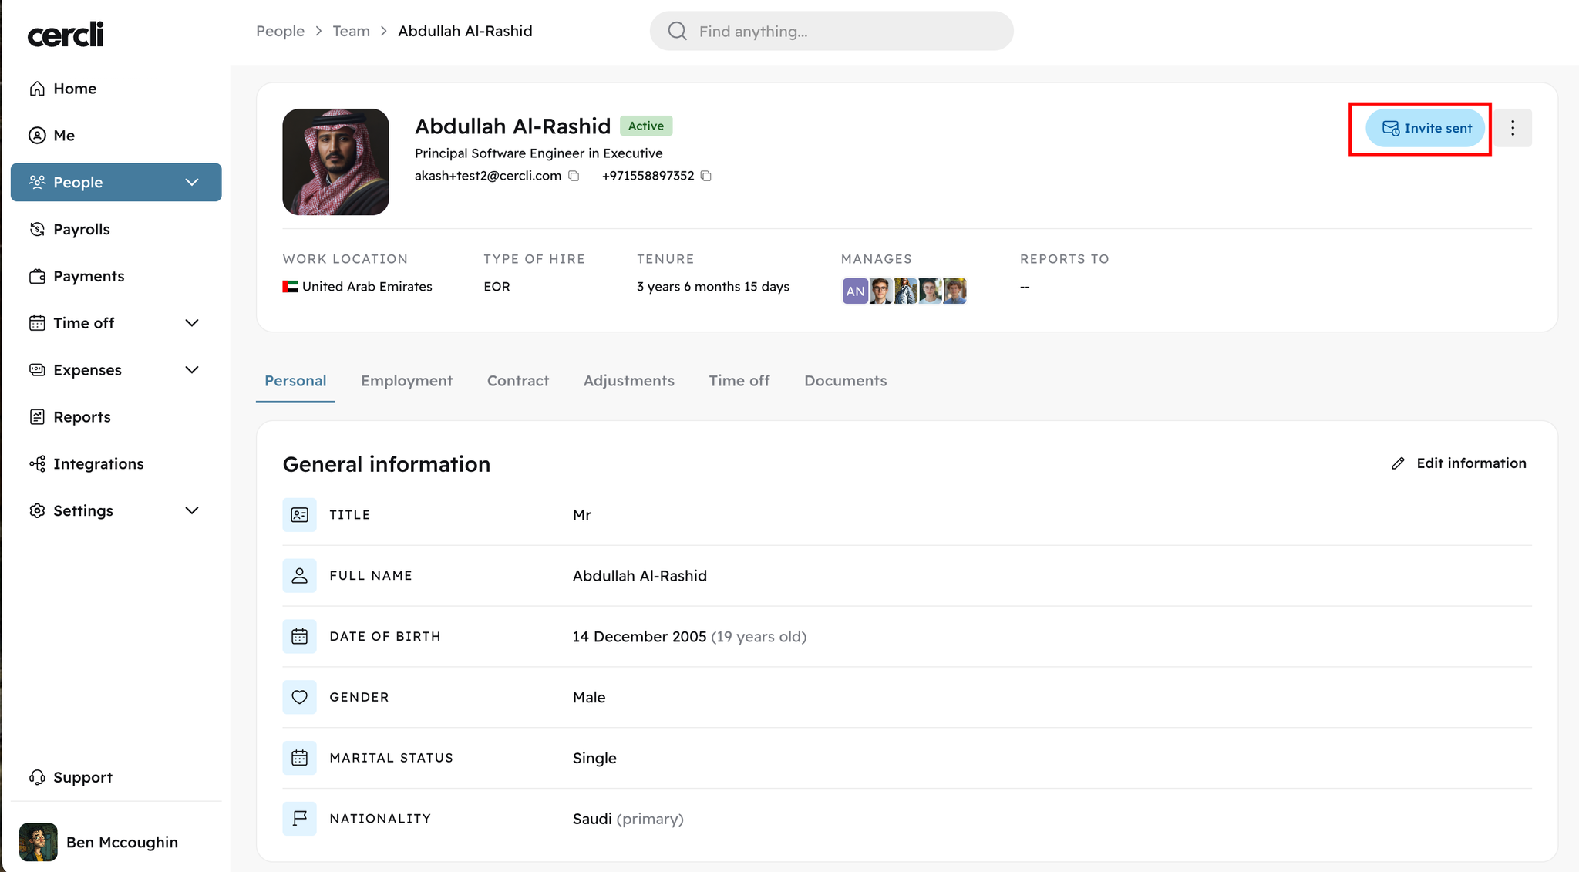Image resolution: width=1579 pixels, height=872 pixels.
Task: Click the Marital status calendar icon
Action: pyautogui.click(x=299, y=759)
